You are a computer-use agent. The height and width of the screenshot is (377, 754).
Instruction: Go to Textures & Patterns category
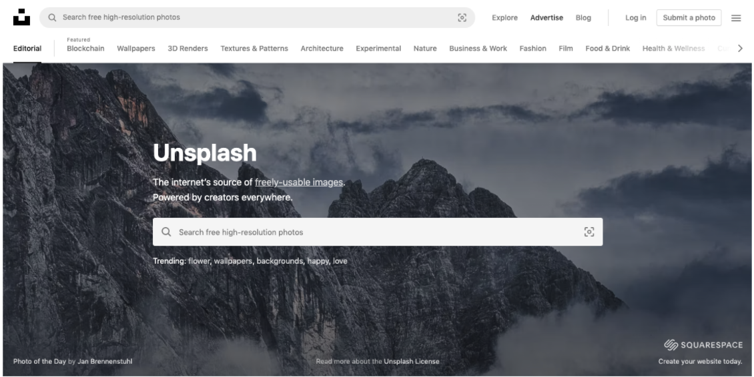pos(254,49)
